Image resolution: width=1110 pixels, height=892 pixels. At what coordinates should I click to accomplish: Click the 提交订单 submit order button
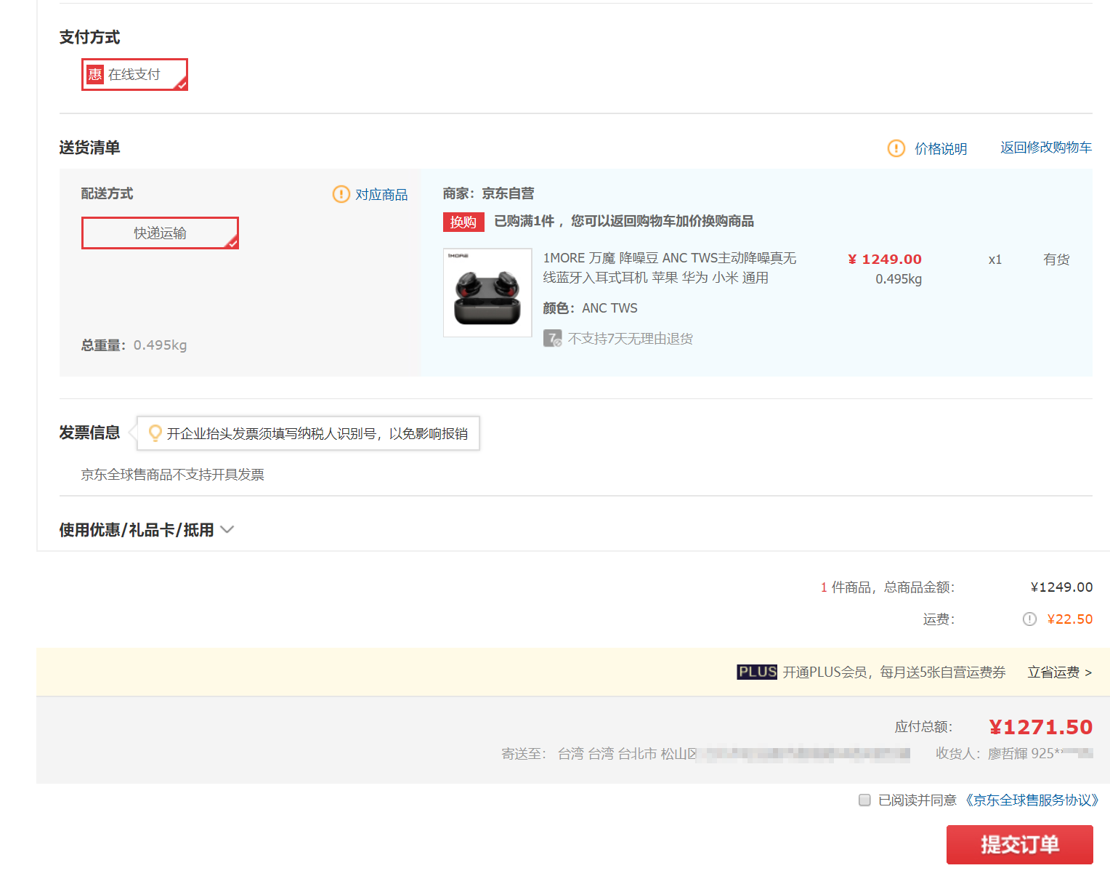pos(1020,845)
